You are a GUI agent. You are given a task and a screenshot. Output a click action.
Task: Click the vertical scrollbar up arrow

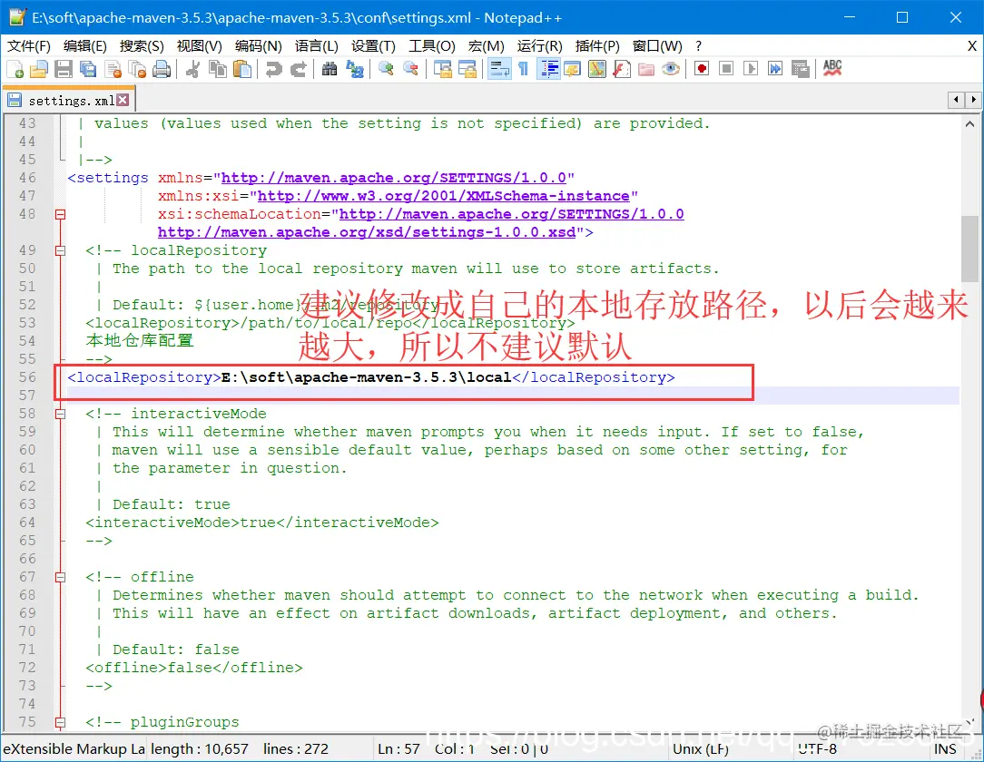coord(969,124)
